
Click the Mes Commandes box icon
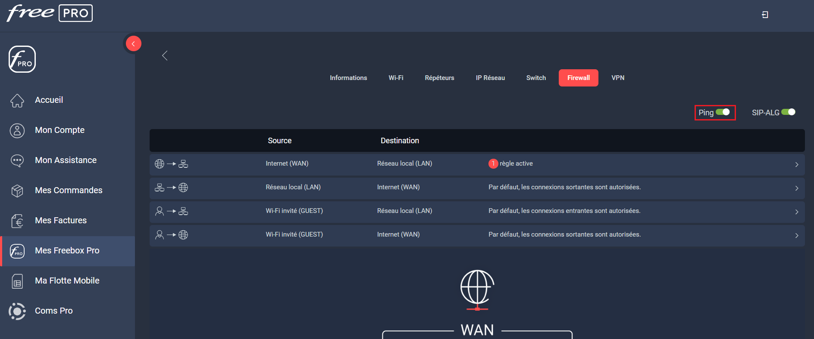pos(17,191)
